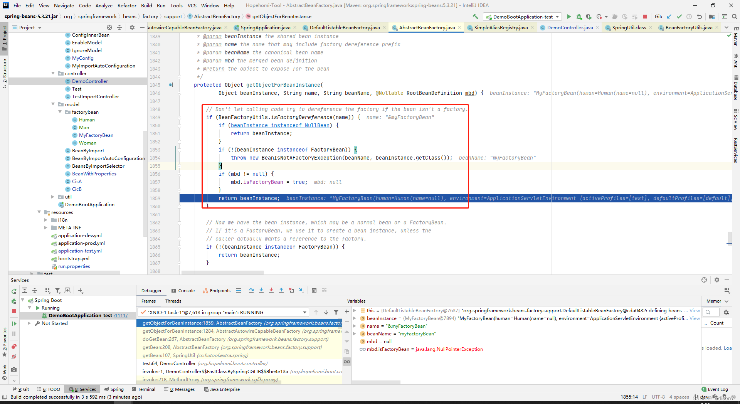The height and width of the screenshot is (404, 740).
Task: Toggle Mute Breakpoints in the debugger sidebar
Action: (x=14, y=357)
